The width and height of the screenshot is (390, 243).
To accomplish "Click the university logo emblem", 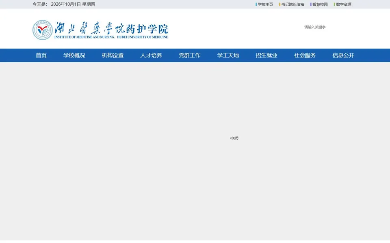I will click(x=43, y=30).
